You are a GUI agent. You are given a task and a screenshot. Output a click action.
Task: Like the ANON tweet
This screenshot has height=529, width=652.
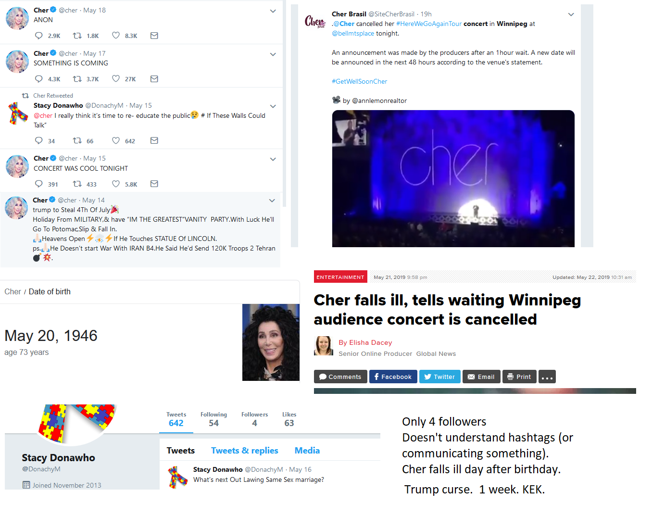click(x=116, y=36)
